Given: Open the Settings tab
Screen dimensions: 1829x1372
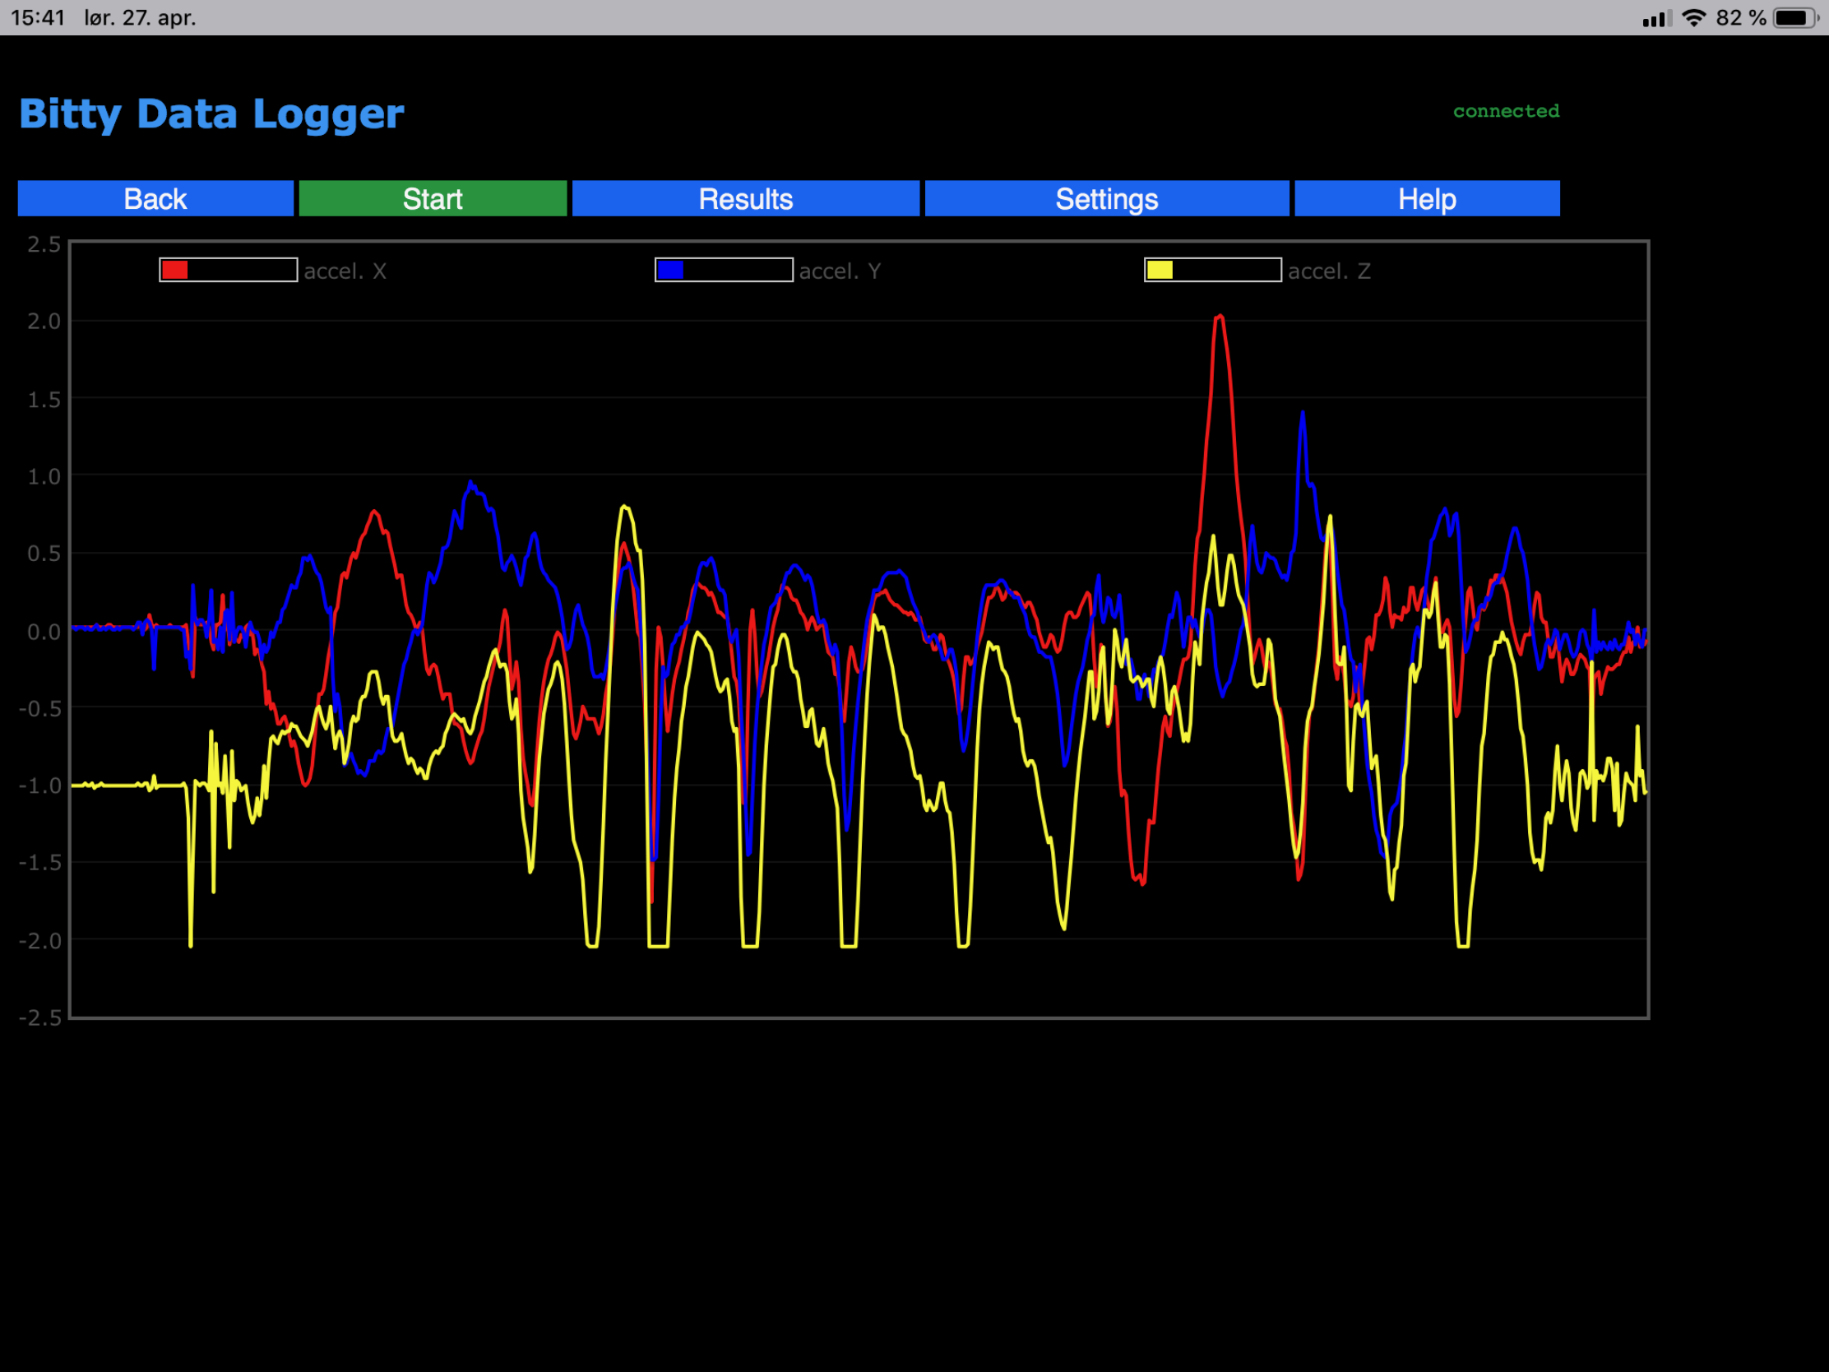Looking at the screenshot, I should click(x=1106, y=198).
